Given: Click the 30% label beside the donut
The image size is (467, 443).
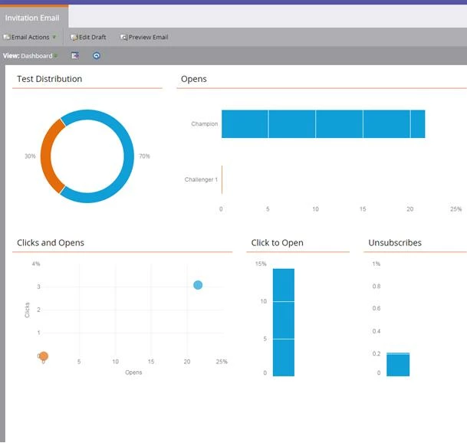Looking at the screenshot, I should coord(30,156).
